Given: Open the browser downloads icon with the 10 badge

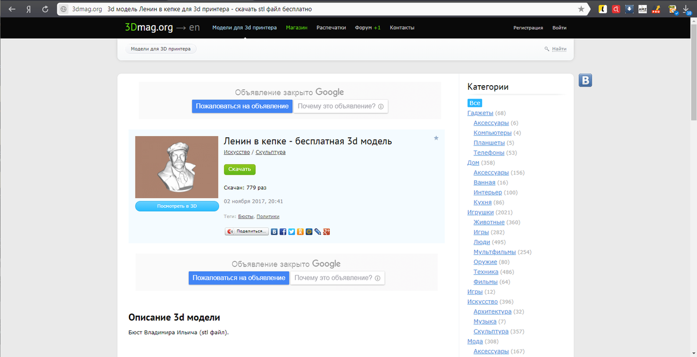Looking at the screenshot, I should click(x=687, y=9).
